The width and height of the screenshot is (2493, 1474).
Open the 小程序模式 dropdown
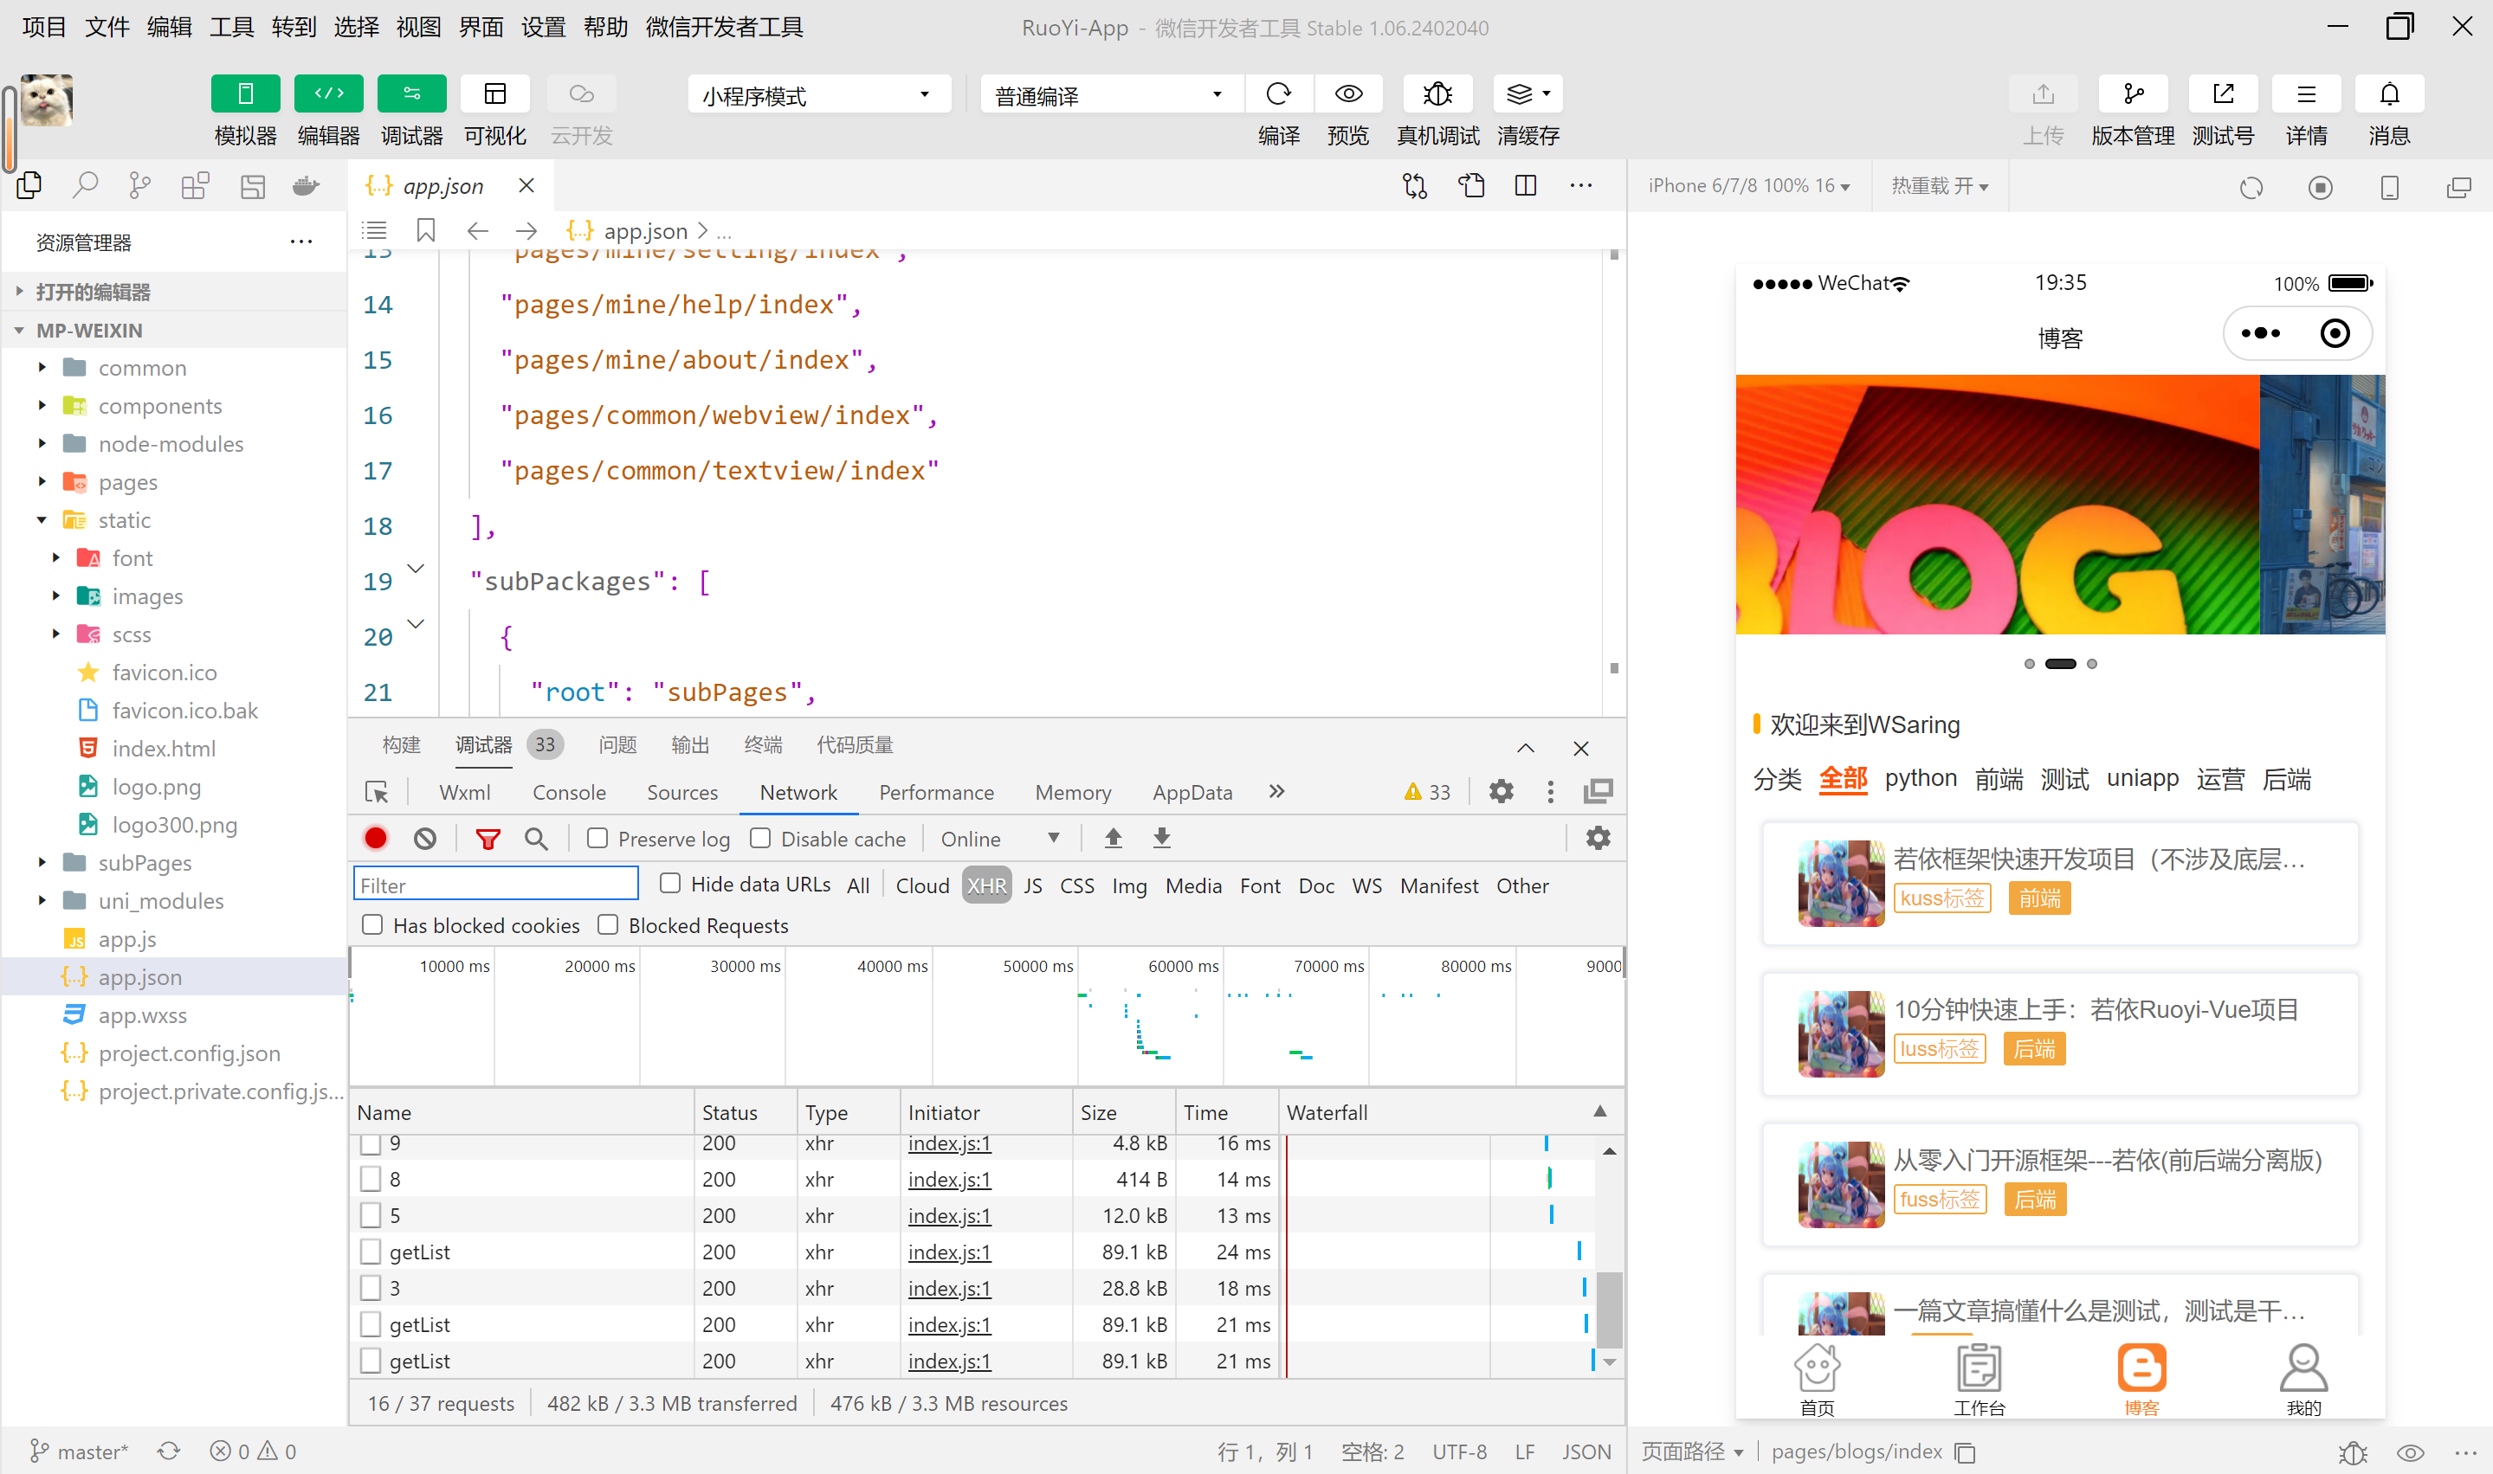pos(817,95)
